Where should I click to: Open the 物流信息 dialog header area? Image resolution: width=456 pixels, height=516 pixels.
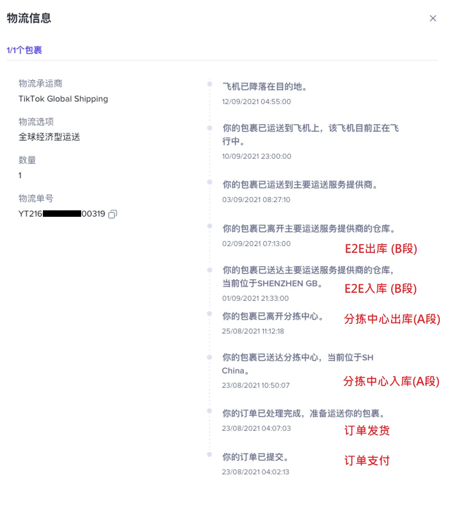coord(27,18)
